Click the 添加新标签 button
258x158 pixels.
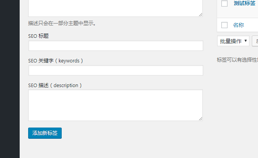45,133
